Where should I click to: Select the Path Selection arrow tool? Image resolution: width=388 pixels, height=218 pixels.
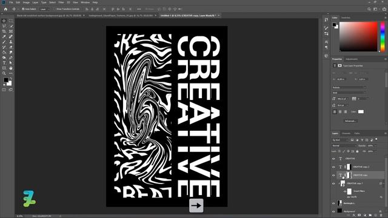coord(11,63)
